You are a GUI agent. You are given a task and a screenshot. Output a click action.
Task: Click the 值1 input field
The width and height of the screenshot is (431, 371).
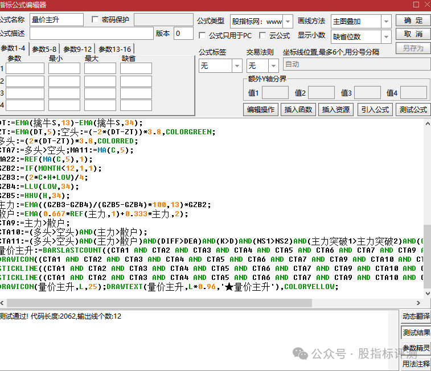[x=275, y=93]
